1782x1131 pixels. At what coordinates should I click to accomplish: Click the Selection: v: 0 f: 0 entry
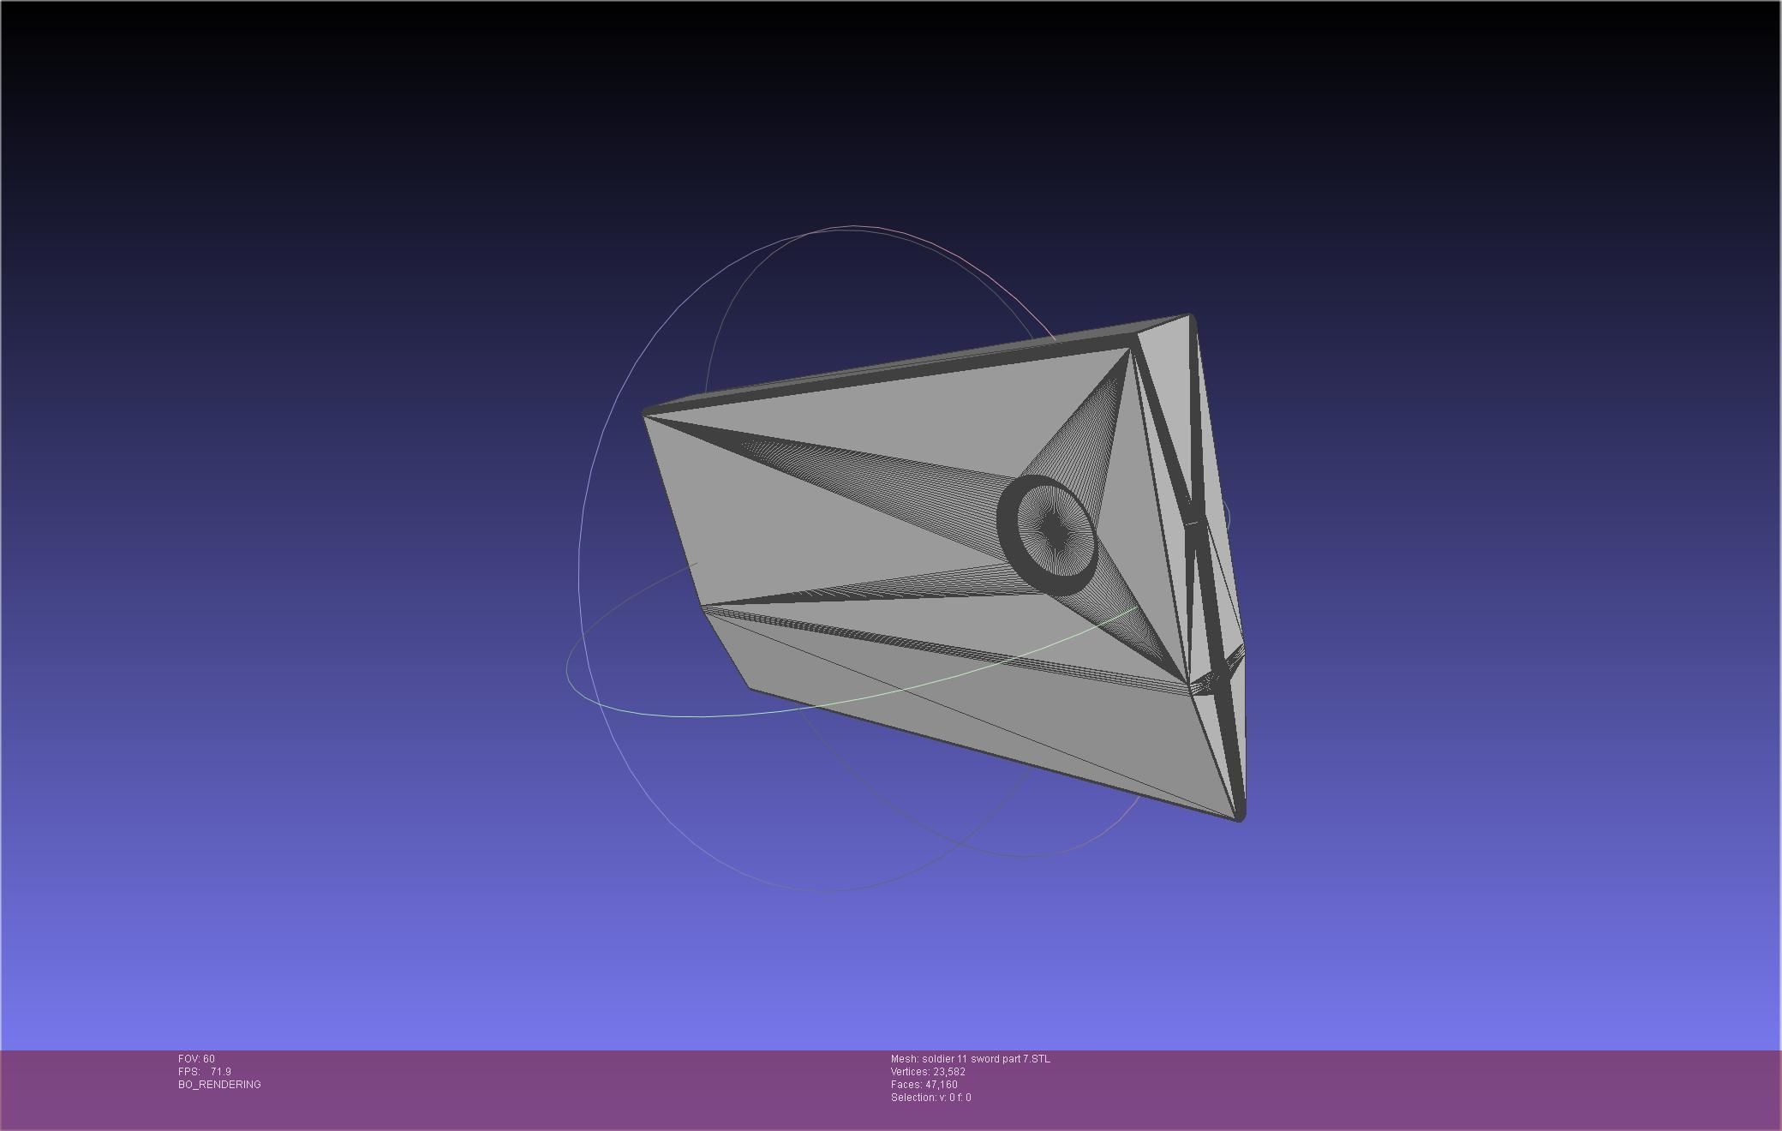coord(931,1098)
